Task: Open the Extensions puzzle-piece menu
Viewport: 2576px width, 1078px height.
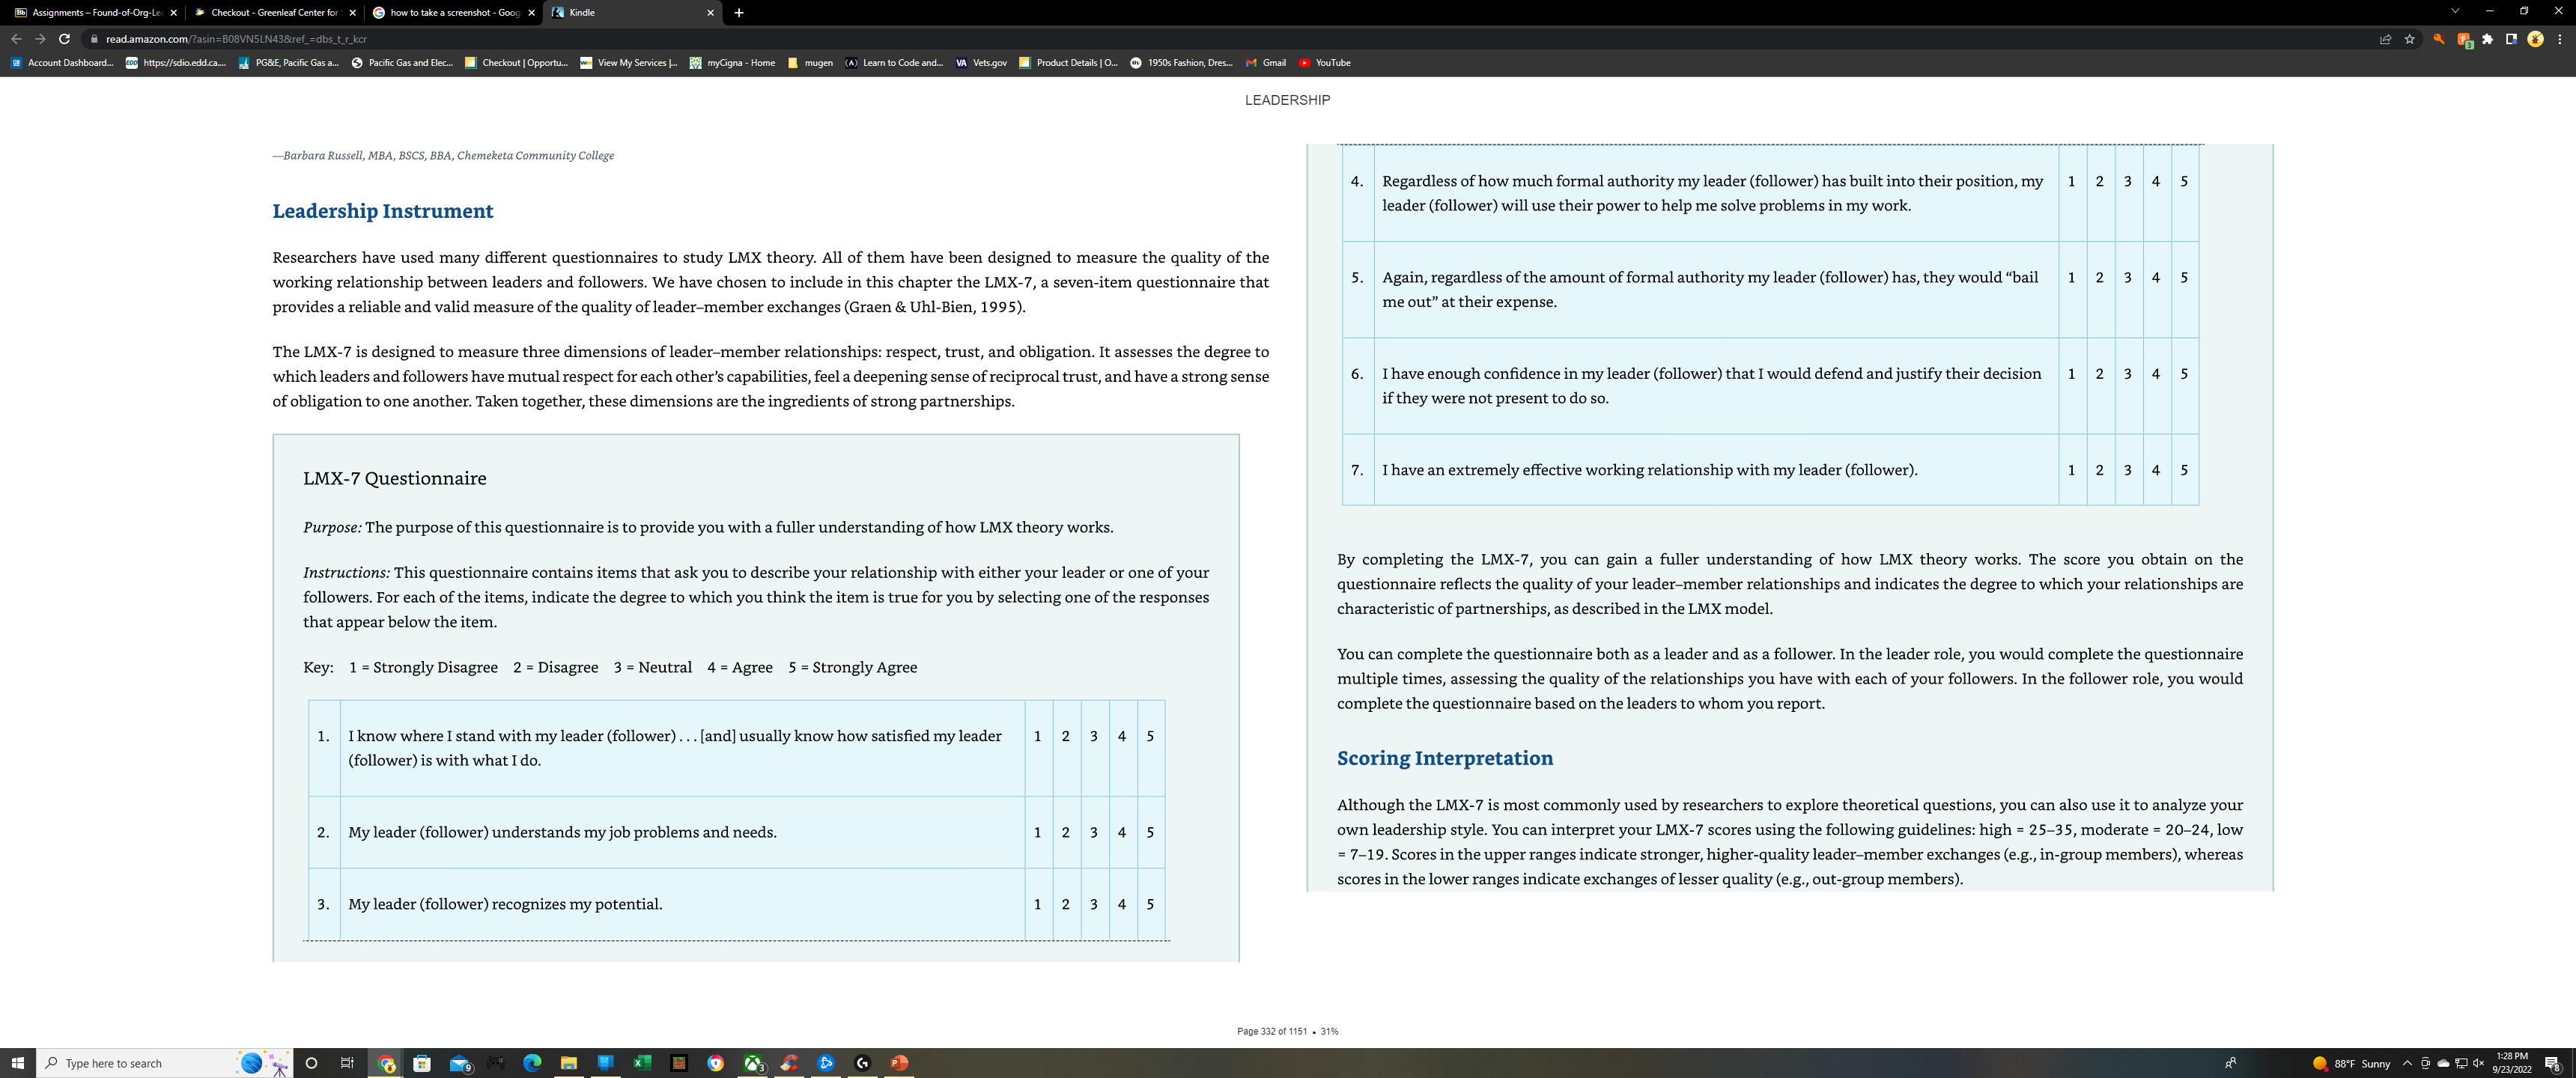Action: tap(2487, 39)
